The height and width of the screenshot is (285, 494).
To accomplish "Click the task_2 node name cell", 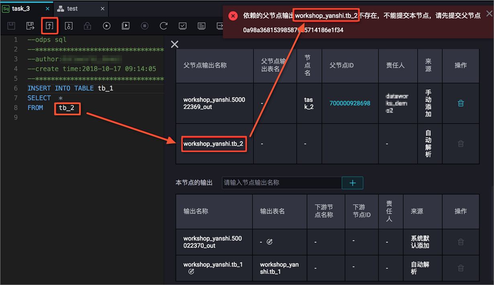I will tap(308, 103).
